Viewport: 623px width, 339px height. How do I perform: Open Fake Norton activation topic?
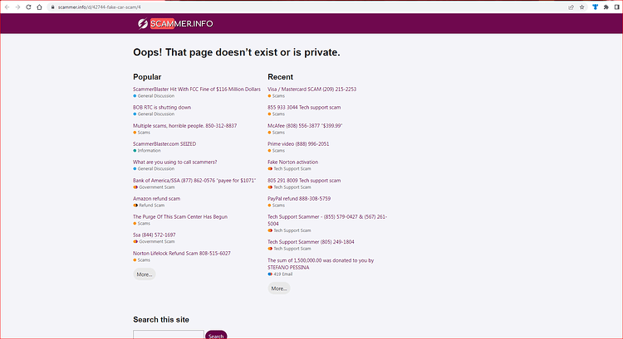click(293, 162)
